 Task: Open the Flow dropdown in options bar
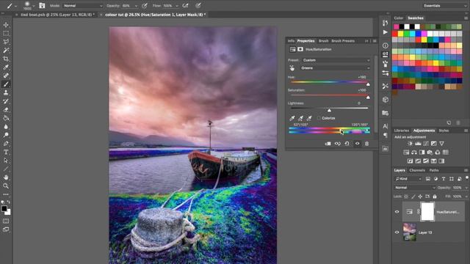click(x=177, y=6)
